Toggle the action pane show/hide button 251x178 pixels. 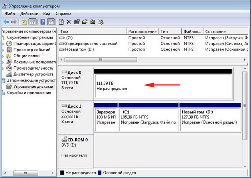[x=51, y=21]
